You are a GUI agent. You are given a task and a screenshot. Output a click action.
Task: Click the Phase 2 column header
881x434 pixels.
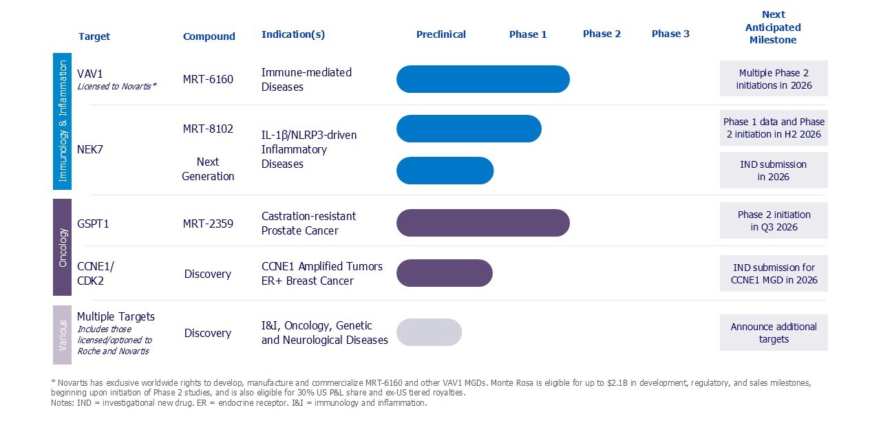602,34
